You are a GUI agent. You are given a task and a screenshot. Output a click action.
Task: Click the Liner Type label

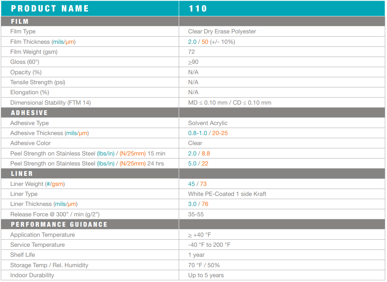click(24, 194)
